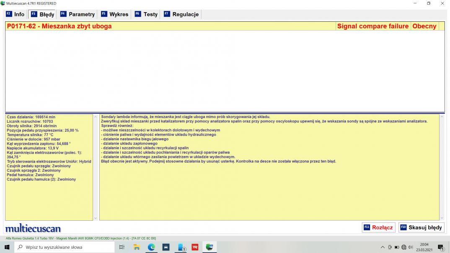Click the Obroty silnika: 2914 obr/min line
The image size is (450, 253).
(31, 126)
